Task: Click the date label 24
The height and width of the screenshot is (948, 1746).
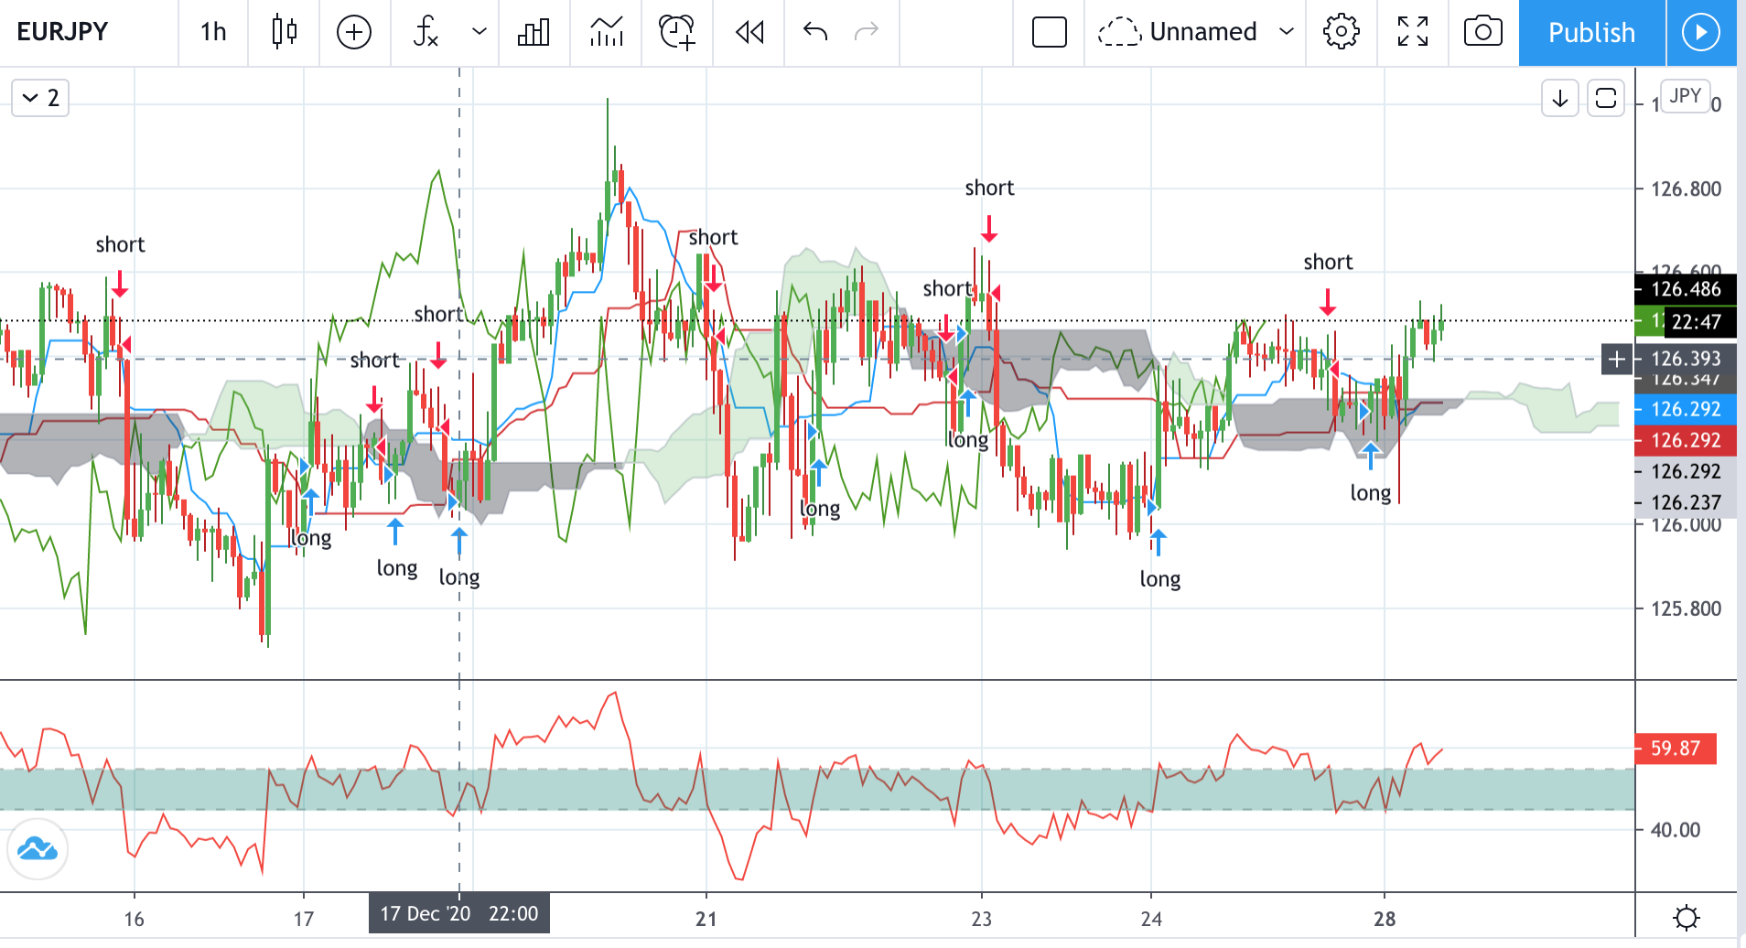Action: point(1151,919)
